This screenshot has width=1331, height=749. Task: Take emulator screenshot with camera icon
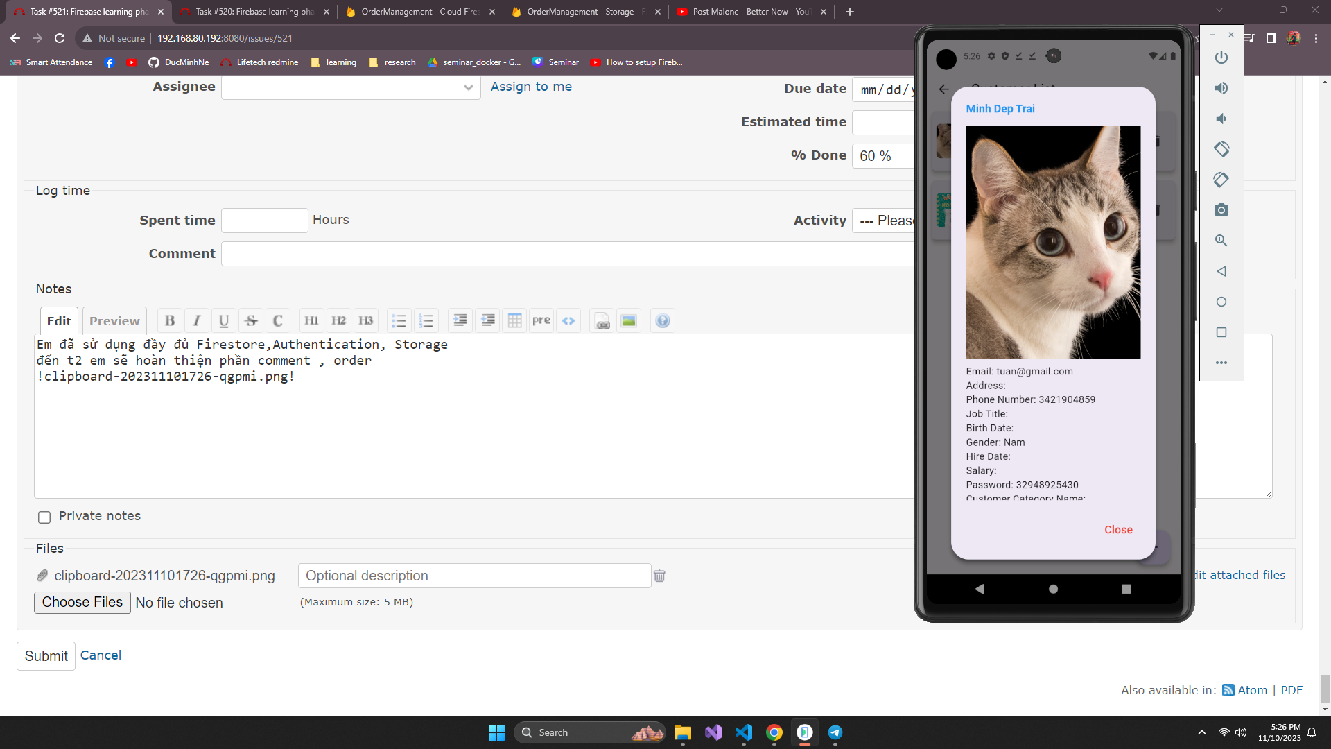[1221, 209]
